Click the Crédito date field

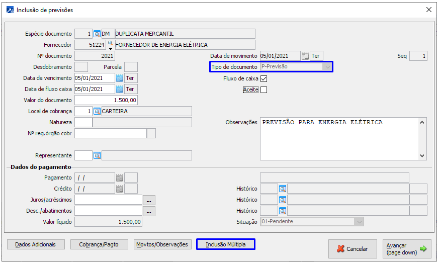tap(95, 189)
